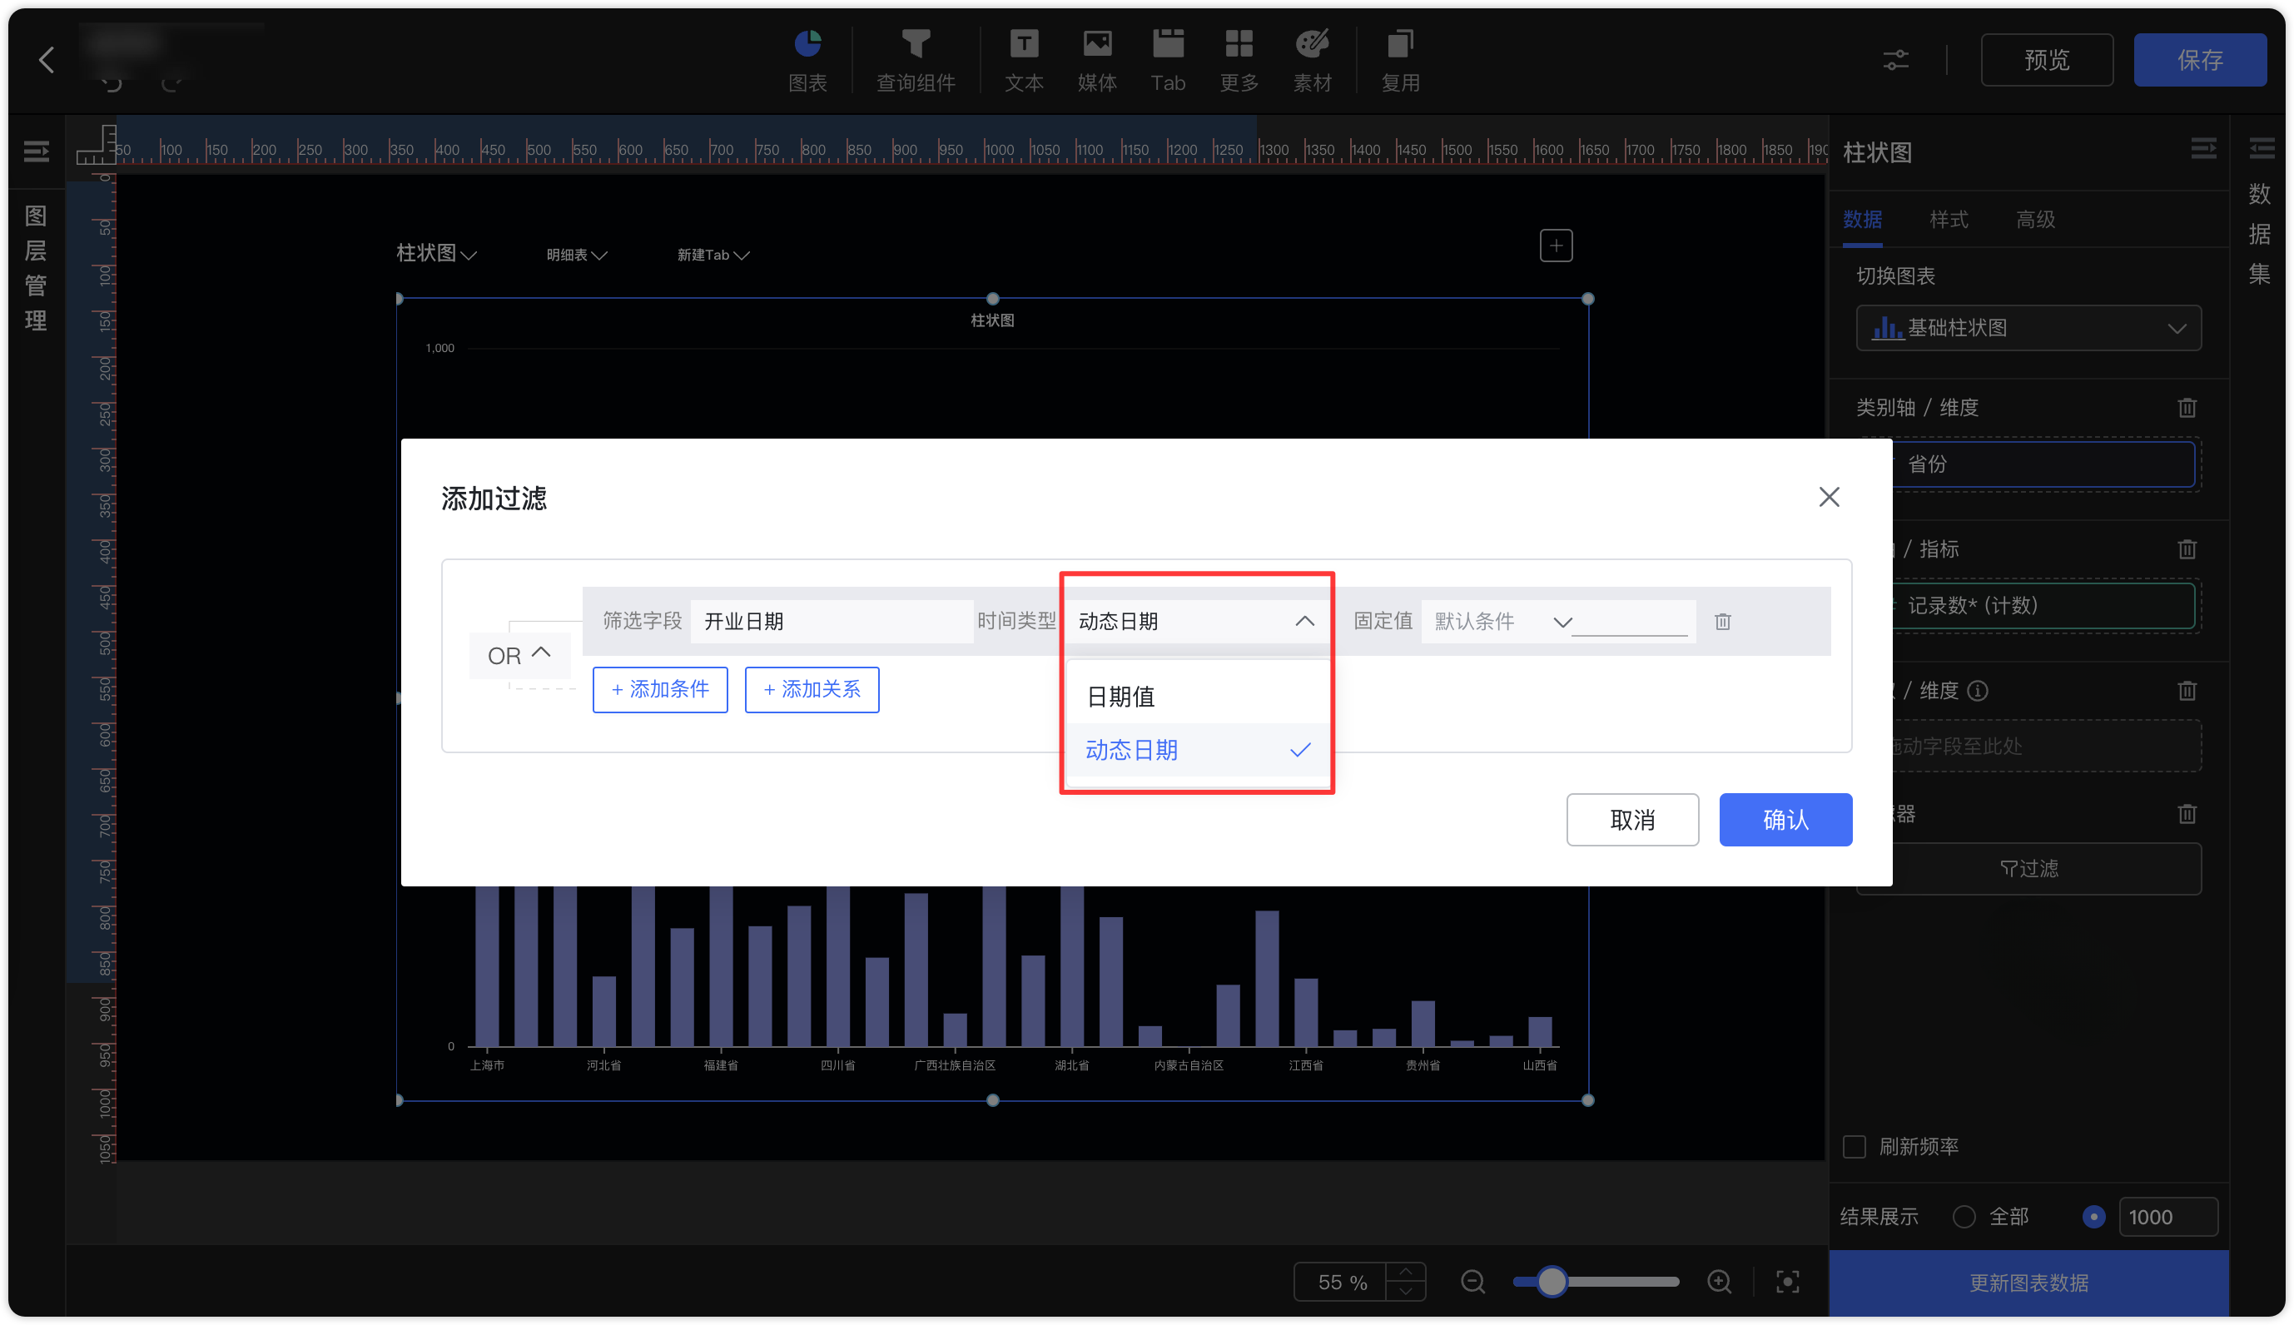Click the 保存 save button
Image resolution: width=2294 pixels, height=1325 pixels.
tap(2198, 60)
